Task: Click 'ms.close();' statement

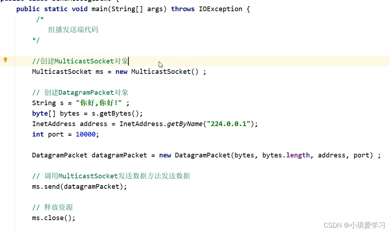Action: coord(53,218)
